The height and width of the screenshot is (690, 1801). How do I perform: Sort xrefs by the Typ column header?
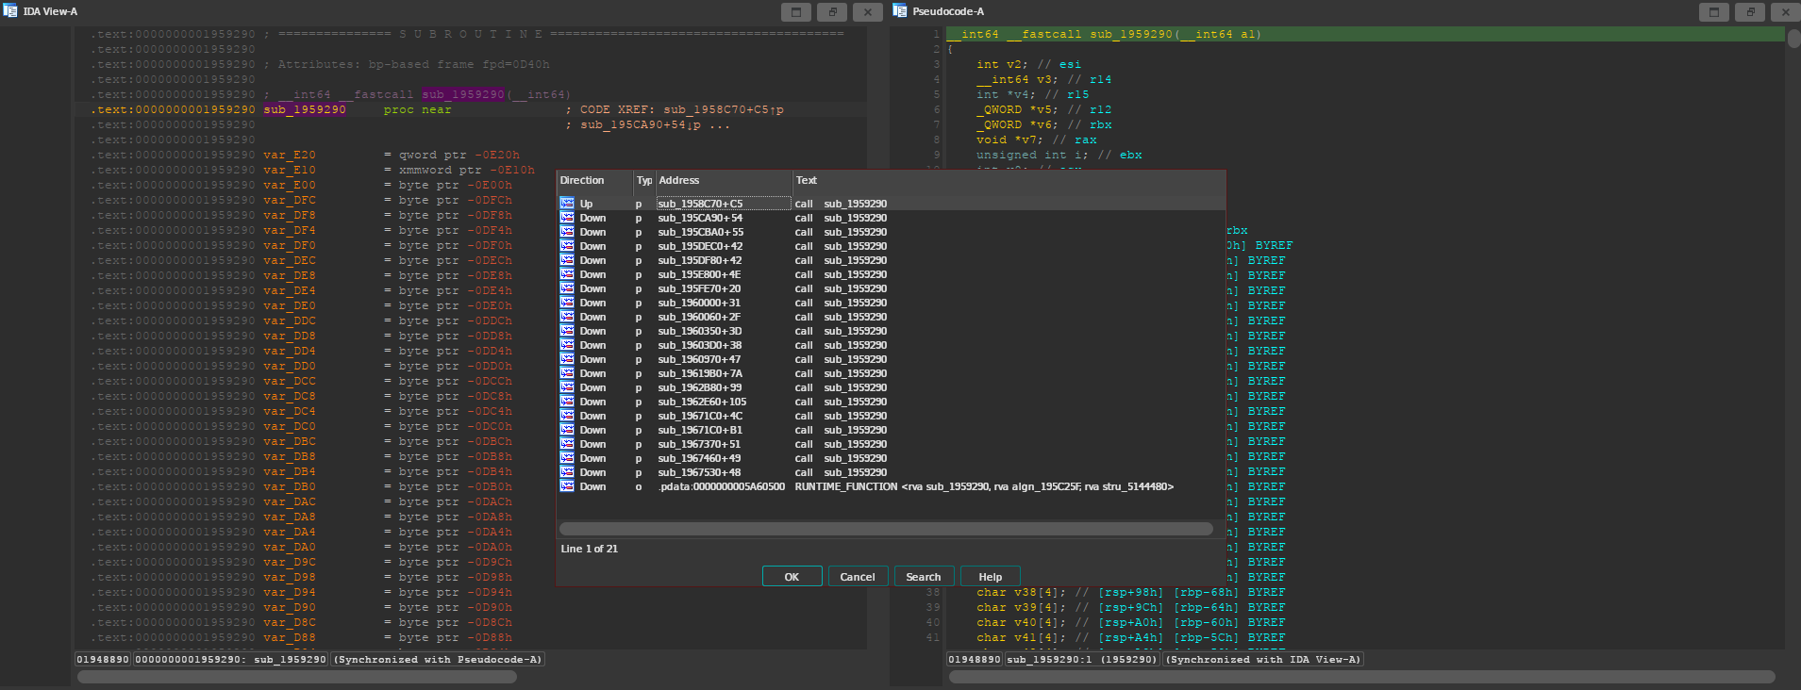click(644, 180)
